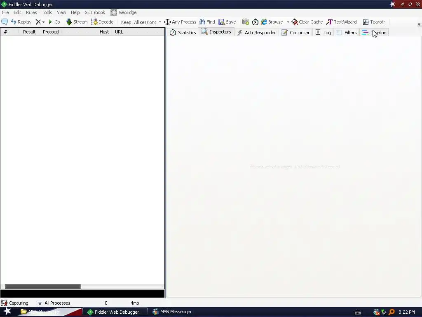Switch to the AutoResponder tab
Image resolution: width=422 pixels, height=317 pixels.
tap(256, 33)
